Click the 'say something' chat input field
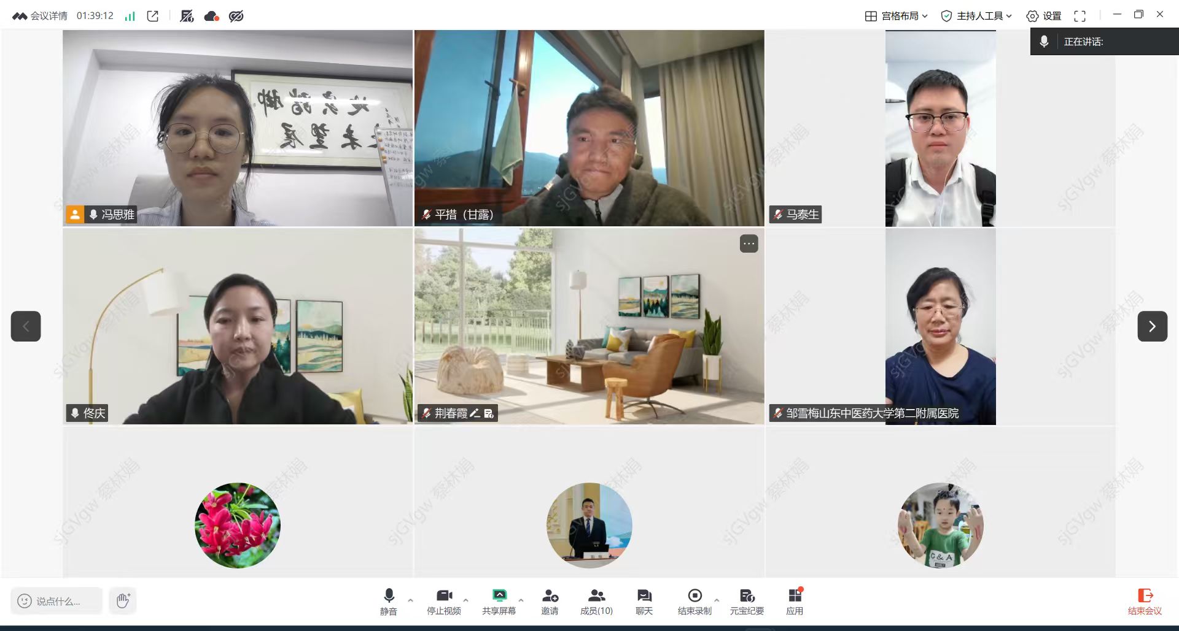Viewport: 1179px width, 631px height. [x=57, y=601]
